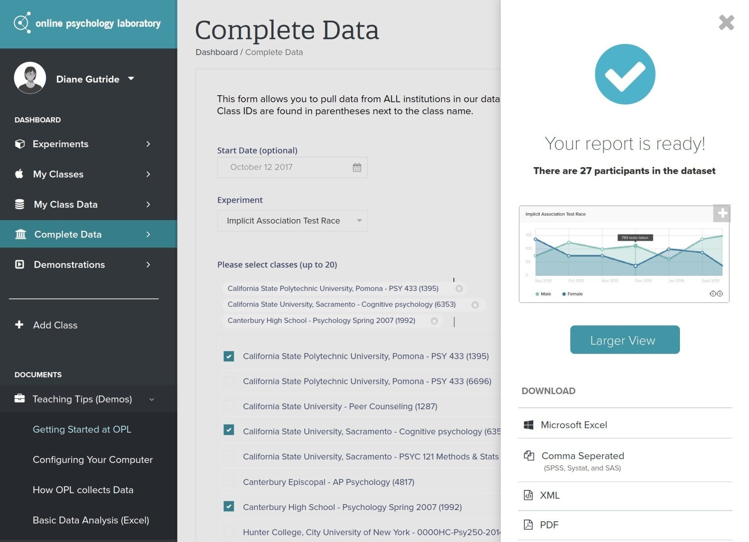
Task: Navigate back via Dashboard breadcrumb link
Action: pos(217,52)
